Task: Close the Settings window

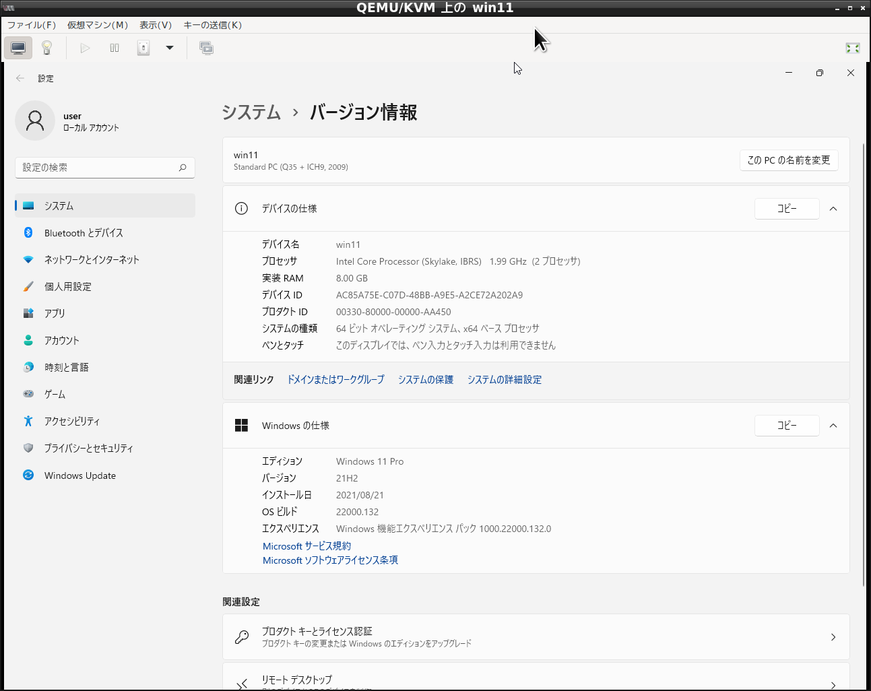Action: (851, 73)
